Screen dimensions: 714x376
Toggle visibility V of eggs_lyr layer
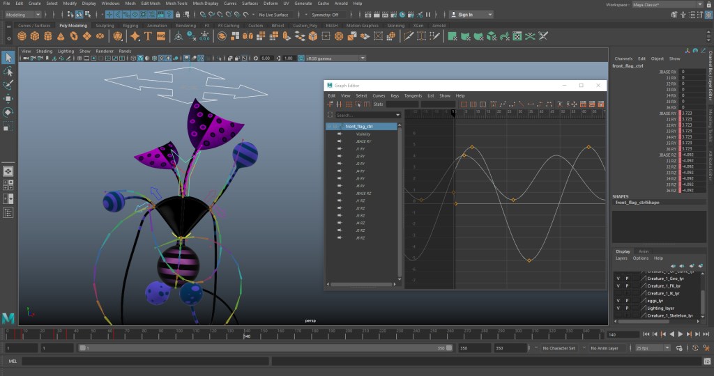618,301
